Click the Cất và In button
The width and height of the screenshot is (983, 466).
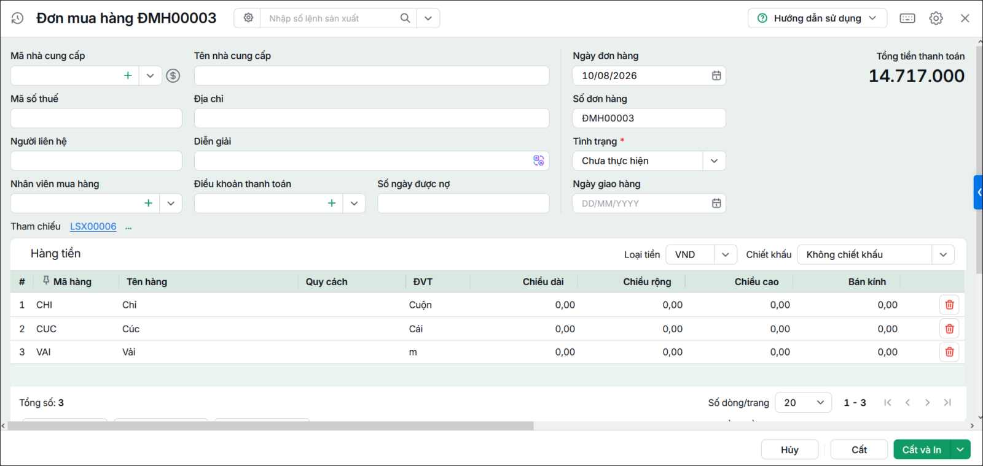[x=922, y=449]
